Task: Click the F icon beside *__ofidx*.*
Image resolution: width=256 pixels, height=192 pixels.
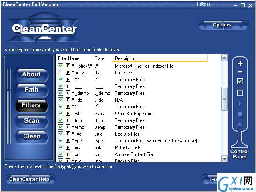Action: (68, 66)
